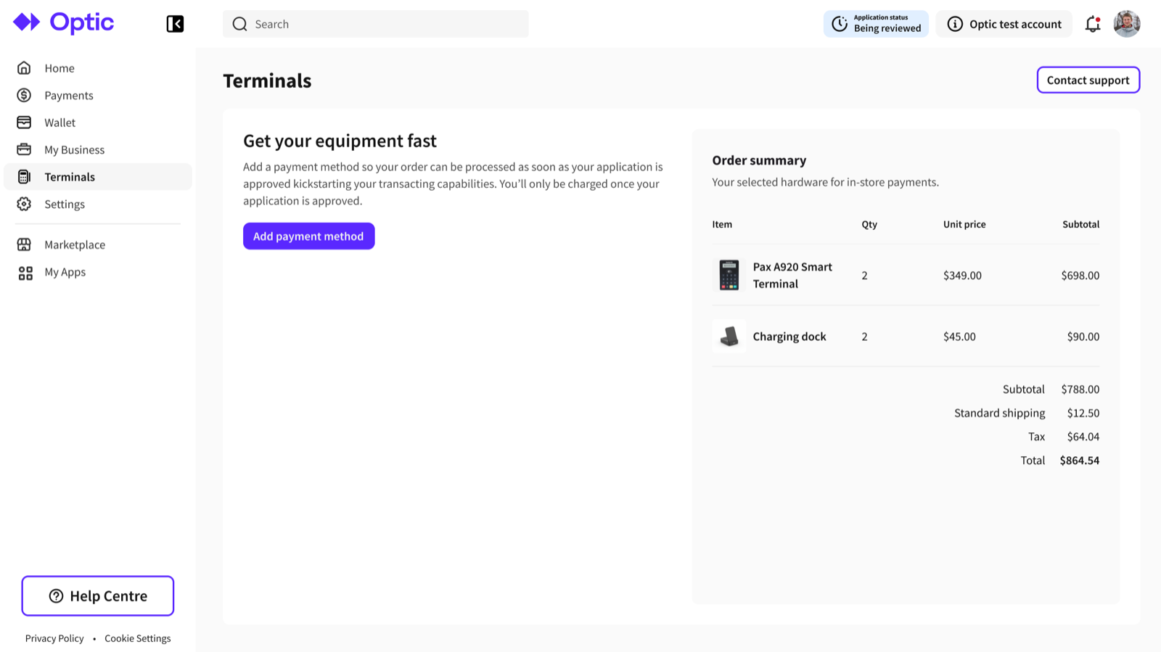Click Add payment method button
This screenshot has height=652, width=1161.
pos(309,236)
